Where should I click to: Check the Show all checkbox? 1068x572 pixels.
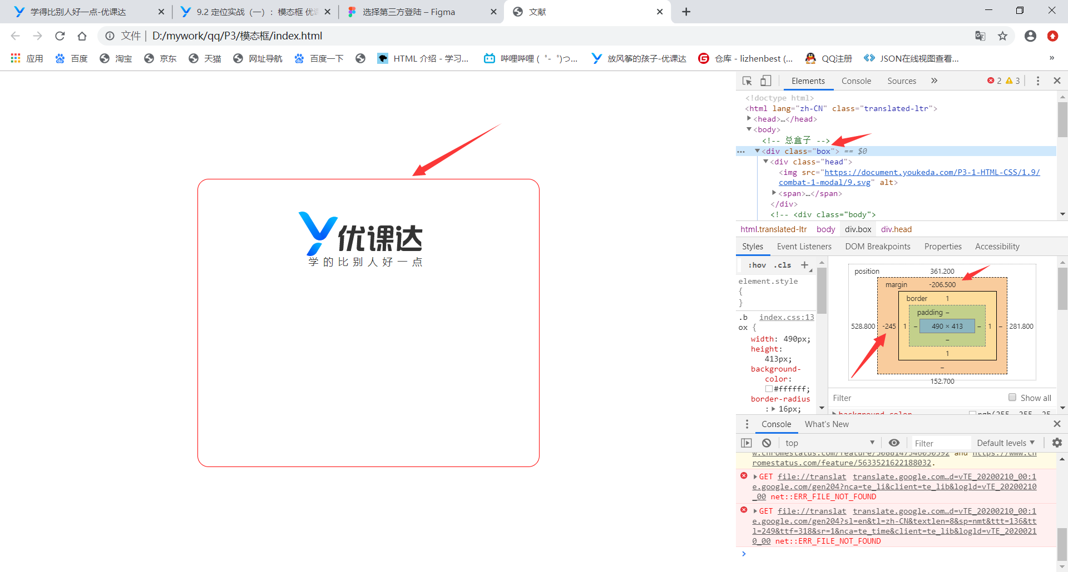point(1012,398)
